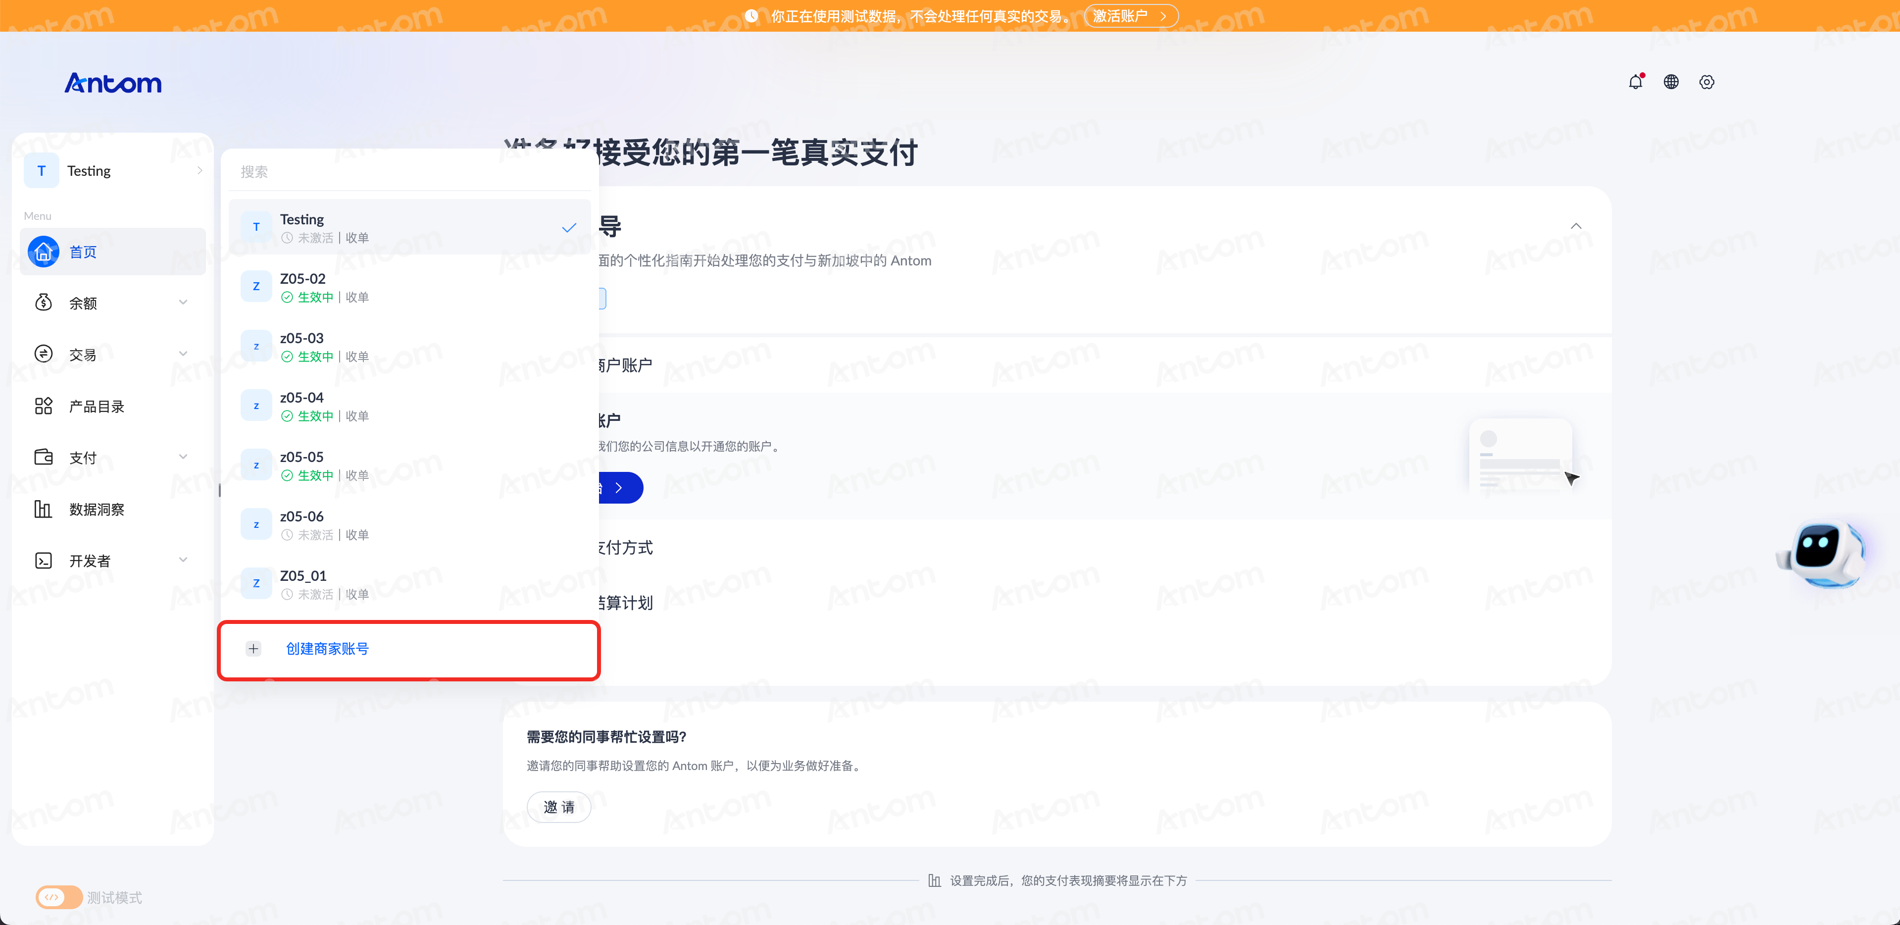Switch to the z05-05 account
Viewport: 1900px width, 925px height.
409,464
